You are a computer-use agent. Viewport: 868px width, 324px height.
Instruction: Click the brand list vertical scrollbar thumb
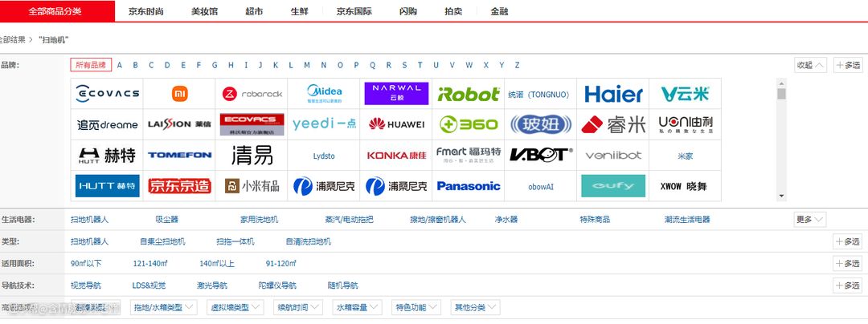781,93
